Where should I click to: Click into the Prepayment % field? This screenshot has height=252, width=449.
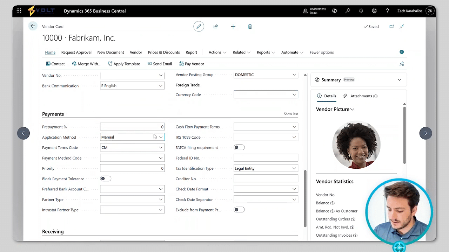tap(132, 127)
